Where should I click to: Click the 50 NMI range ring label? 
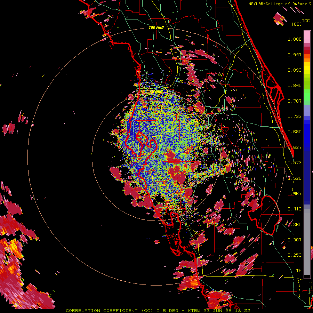click(156, 92)
